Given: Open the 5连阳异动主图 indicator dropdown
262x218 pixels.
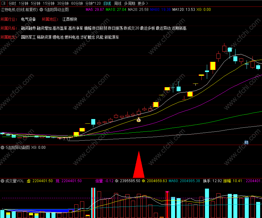Looking at the screenshot, I should pos(41,10).
